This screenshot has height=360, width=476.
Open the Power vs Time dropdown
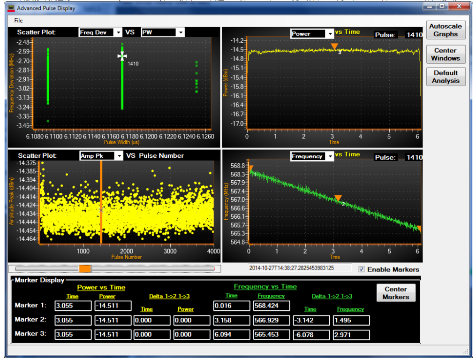(330, 34)
